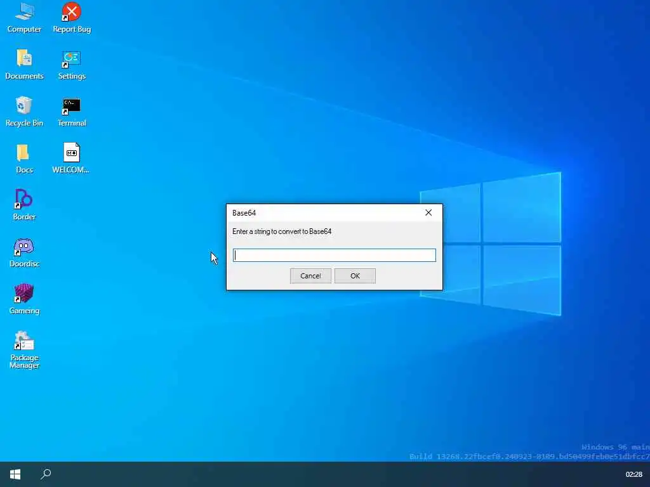
Task: Click the 'Enter a string to convert to Base64' label
Action: tap(282, 231)
